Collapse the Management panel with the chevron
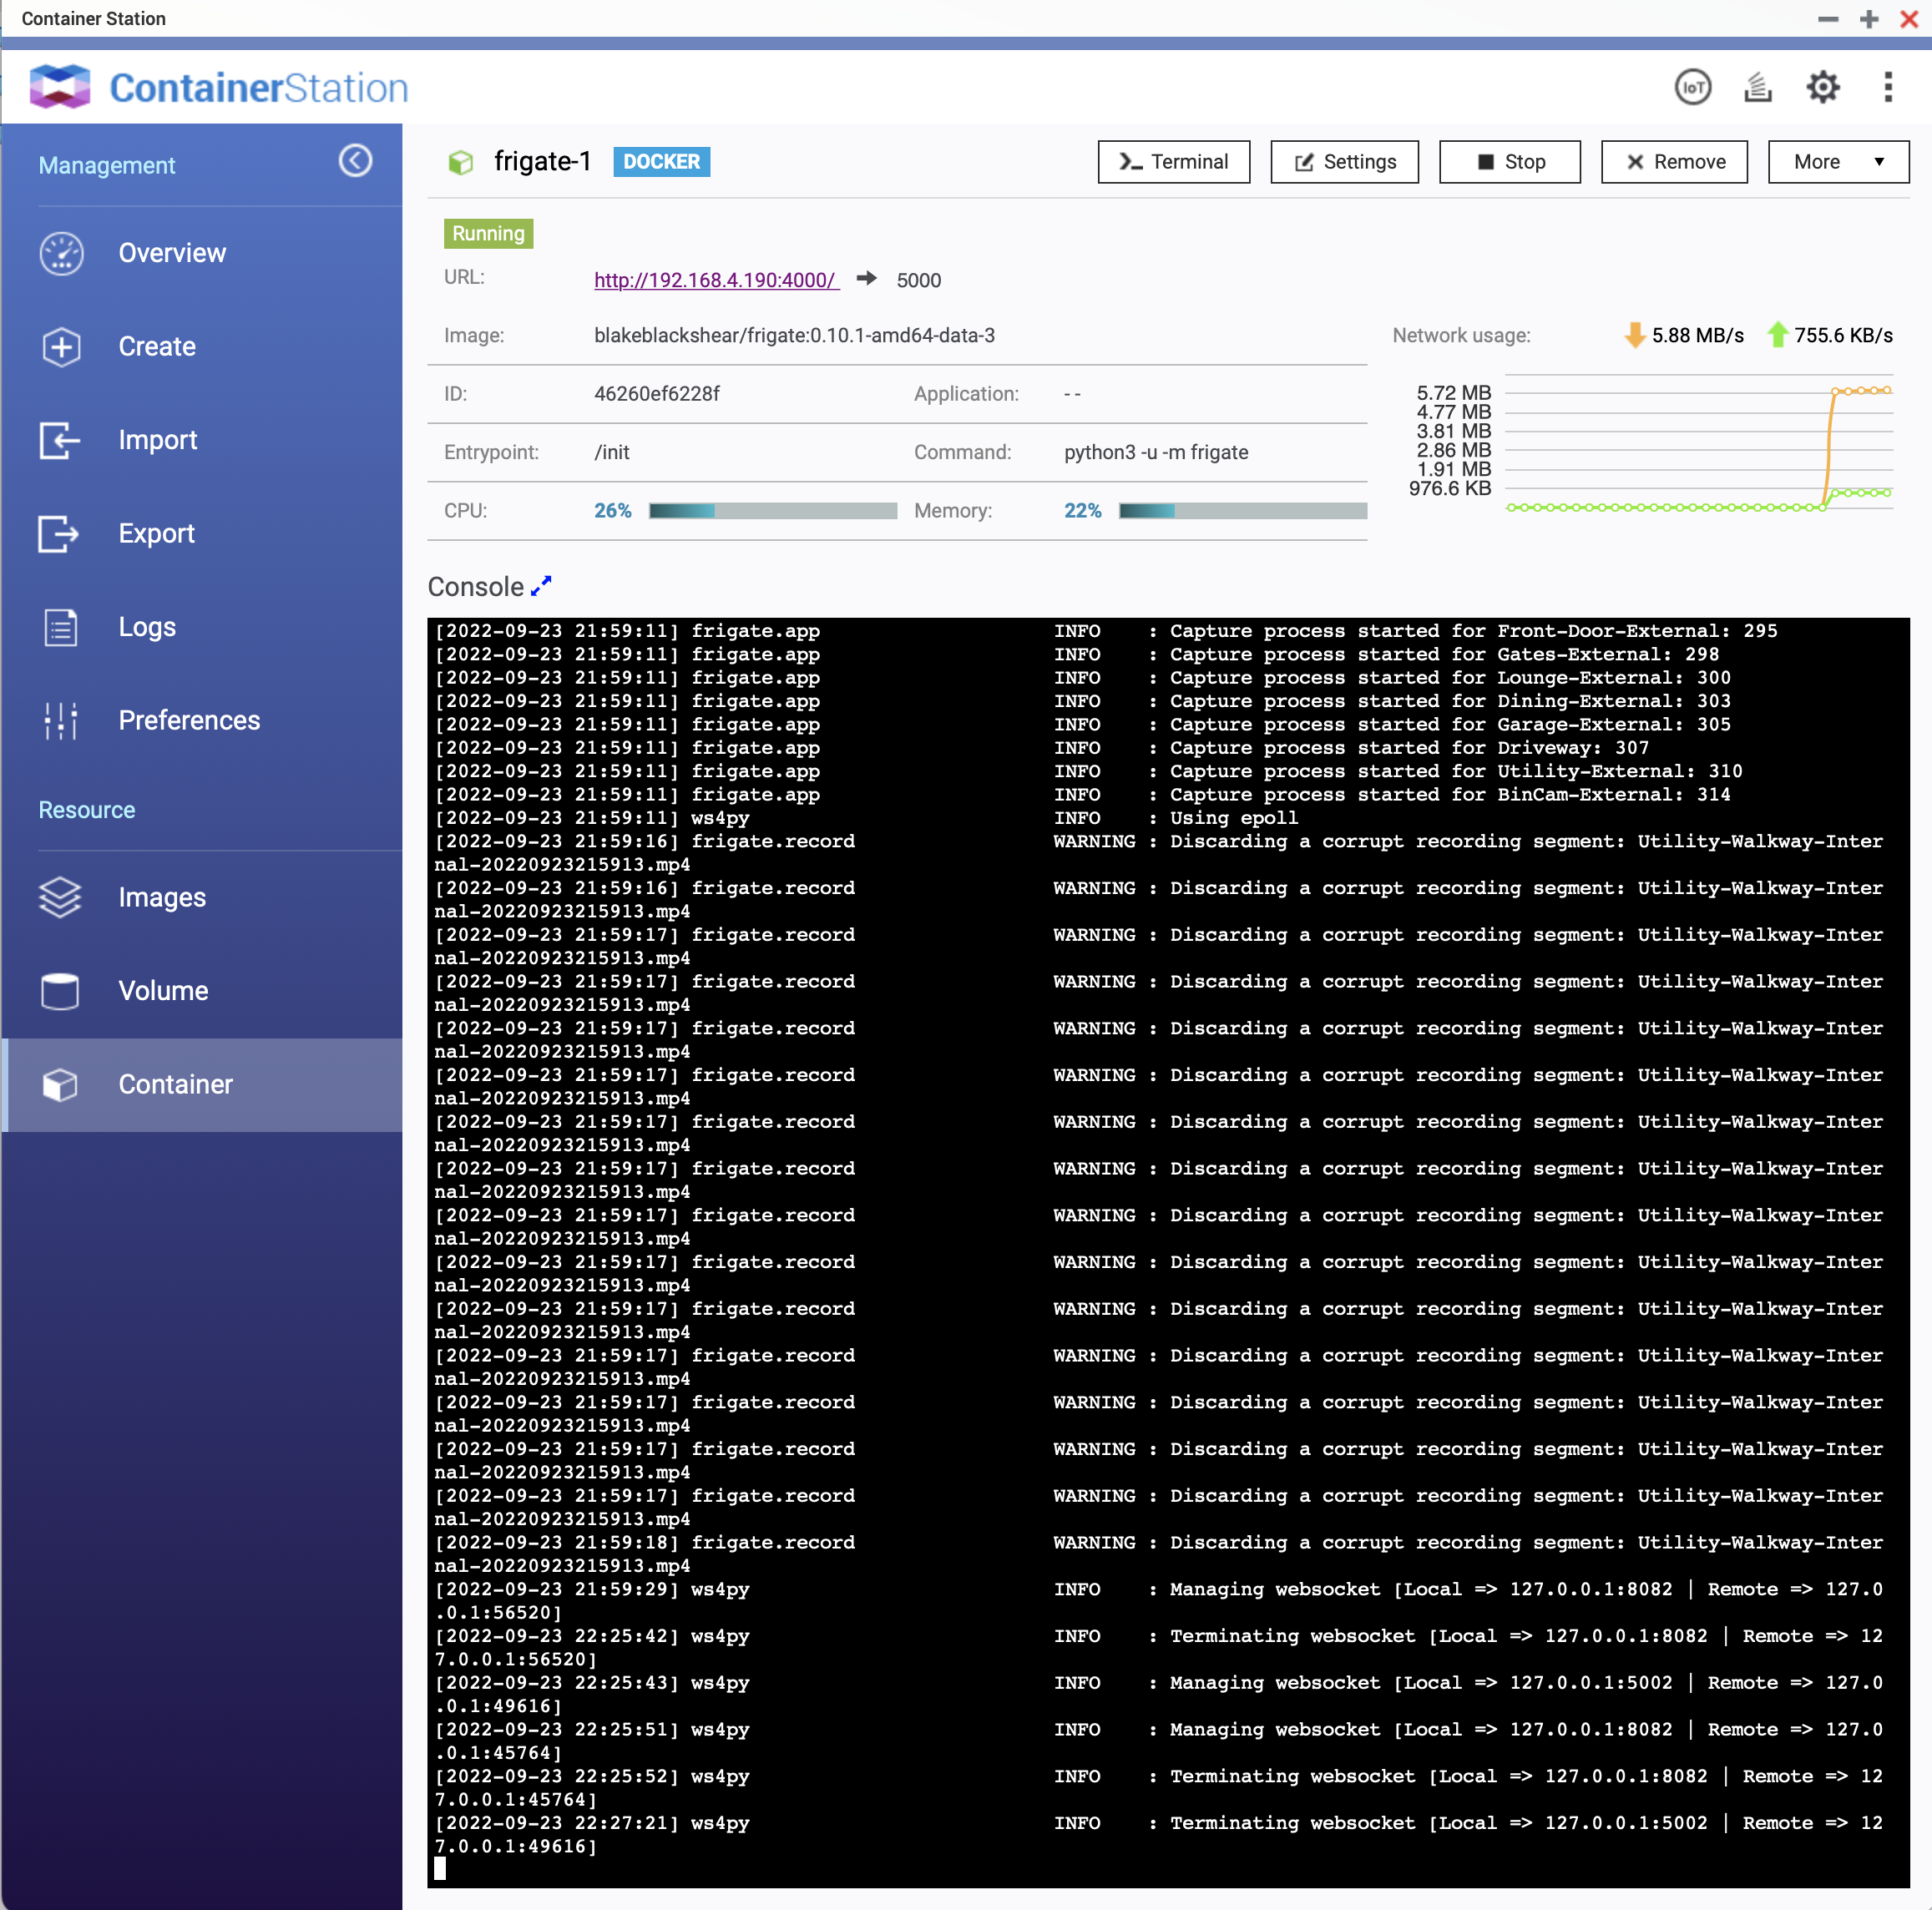Screen dimensions: 1932x1910 pos(355,161)
